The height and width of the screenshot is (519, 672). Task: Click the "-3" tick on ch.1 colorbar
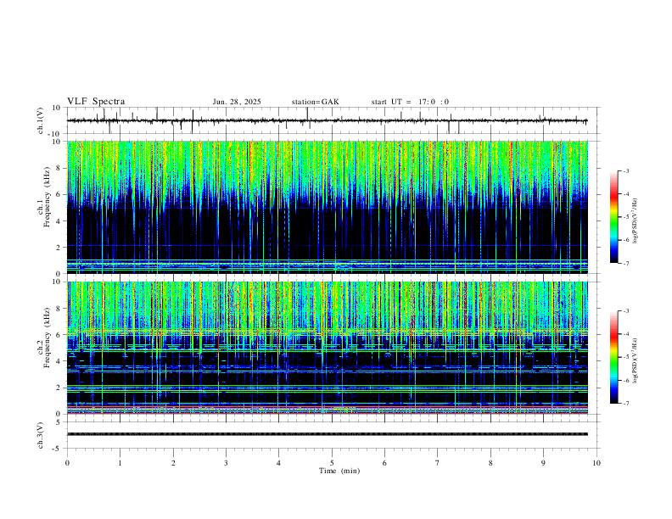pyautogui.click(x=625, y=170)
